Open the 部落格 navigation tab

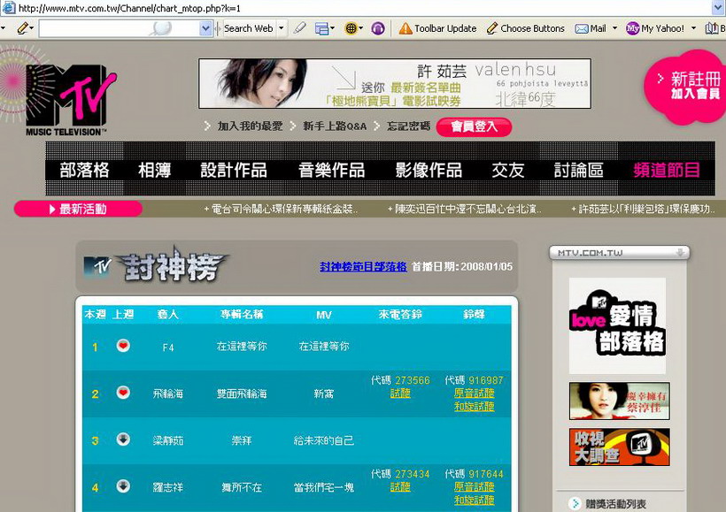[x=84, y=170]
